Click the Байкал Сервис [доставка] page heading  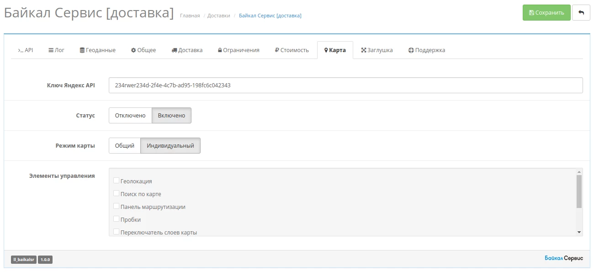pyautogui.click(x=89, y=13)
